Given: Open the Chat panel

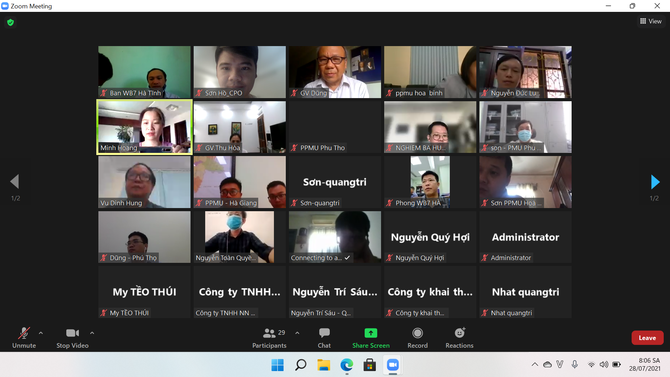Looking at the screenshot, I should coord(324,338).
